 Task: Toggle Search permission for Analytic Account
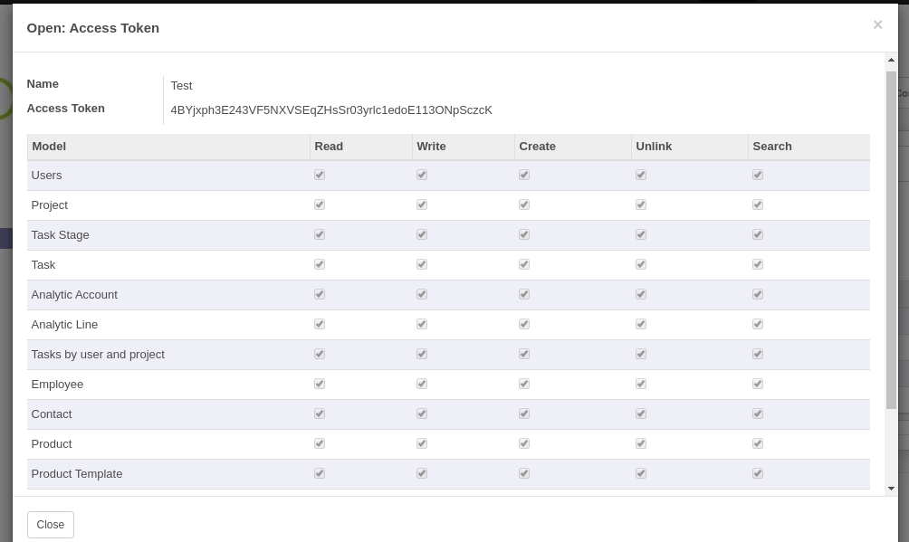coord(757,293)
